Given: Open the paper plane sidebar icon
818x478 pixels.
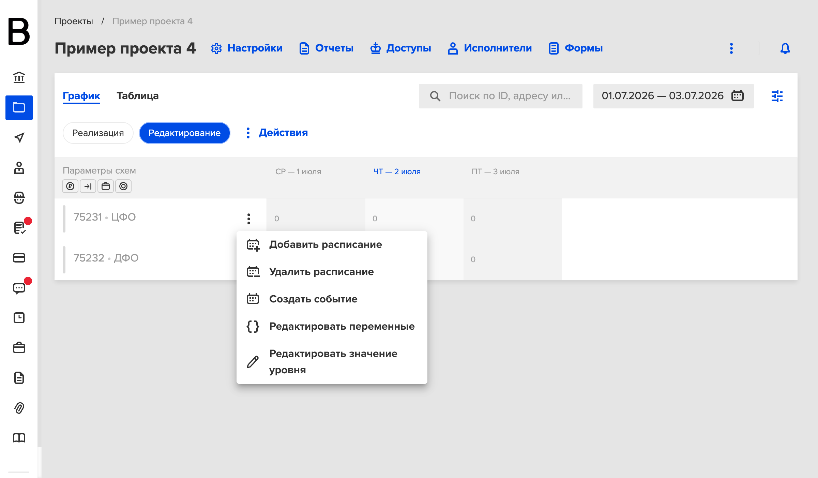Looking at the screenshot, I should pyautogui.click(x=19, y=137).
